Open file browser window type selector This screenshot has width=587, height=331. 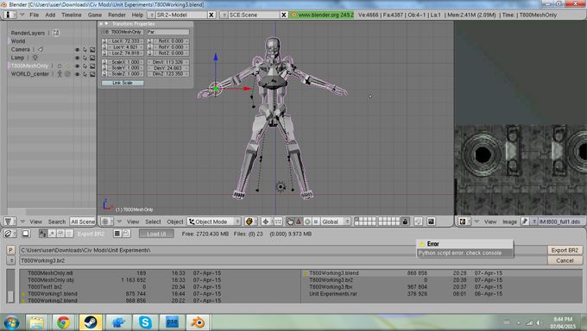pos(9,234)
